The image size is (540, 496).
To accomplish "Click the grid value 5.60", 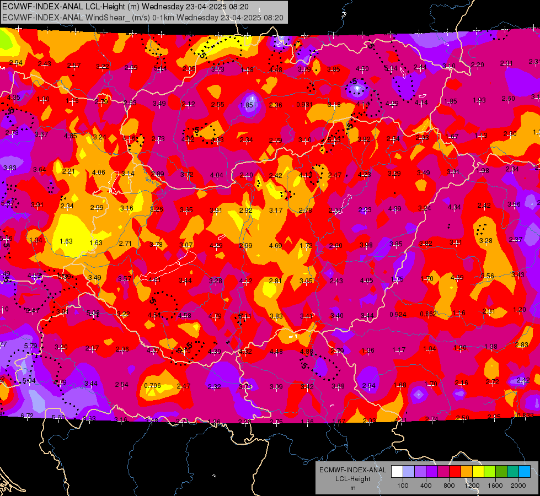I will (x=58, y=418).
